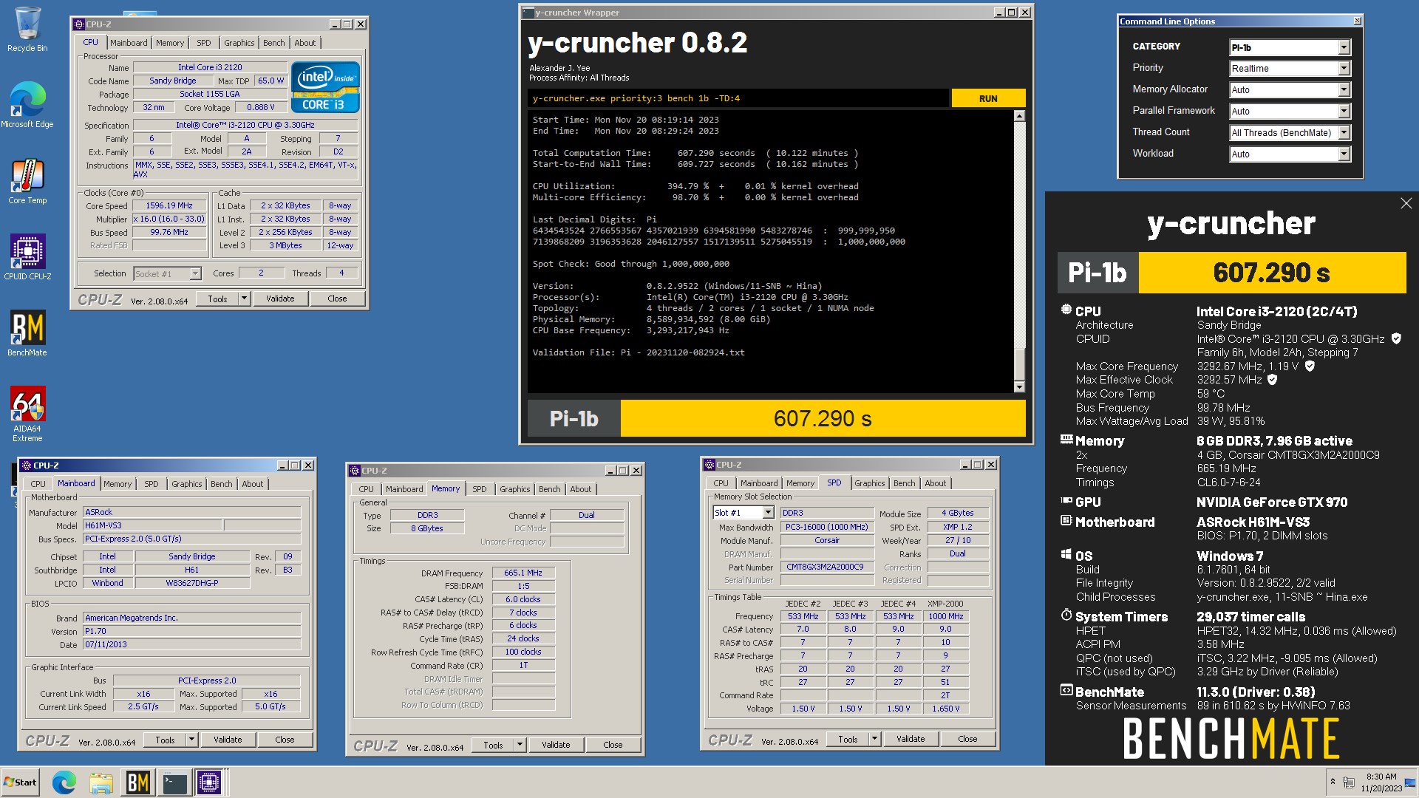Click the 1596.19 MHz Core Speed value

pos(169,205)
